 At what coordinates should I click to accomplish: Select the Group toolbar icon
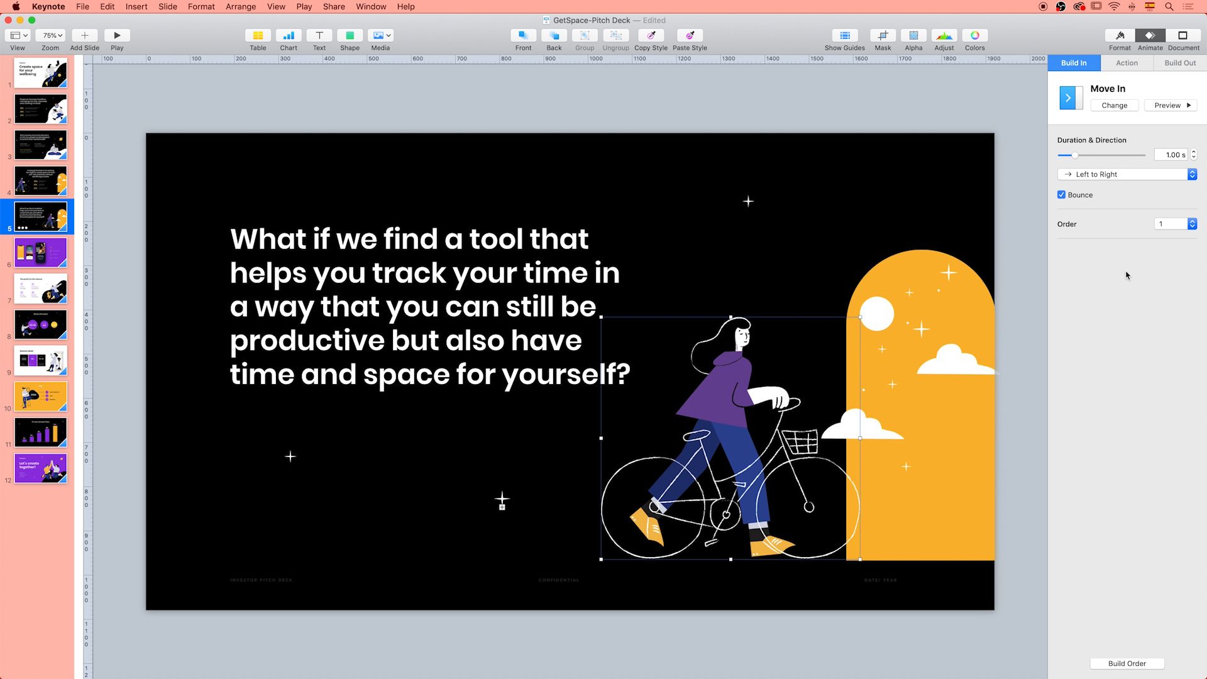tap(585, 36)
